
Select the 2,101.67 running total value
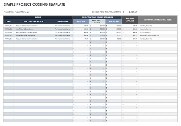coord(133,12)
